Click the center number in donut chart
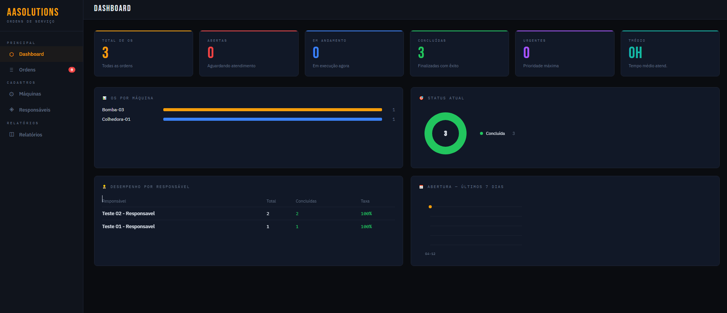Screen dimensions: 727x313 pos(446,133)
